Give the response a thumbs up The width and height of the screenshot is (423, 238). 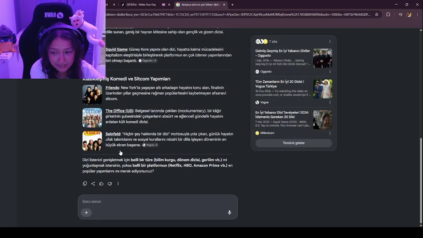(101, 184)
